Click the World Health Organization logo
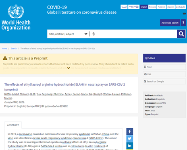Screen dimensions: 187x150 tap(16, 18)
